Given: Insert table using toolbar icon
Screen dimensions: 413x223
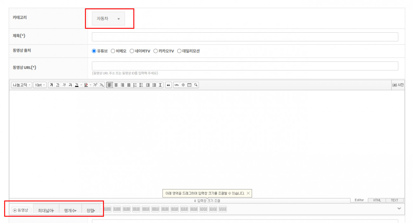Looking at the screenshot, I should [189, 85].
